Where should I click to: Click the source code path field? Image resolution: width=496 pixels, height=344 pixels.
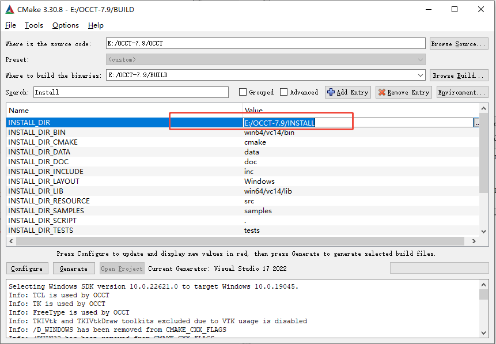coord(266,43)
